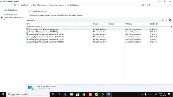Go up one level with Up arrow

[12, 5]
